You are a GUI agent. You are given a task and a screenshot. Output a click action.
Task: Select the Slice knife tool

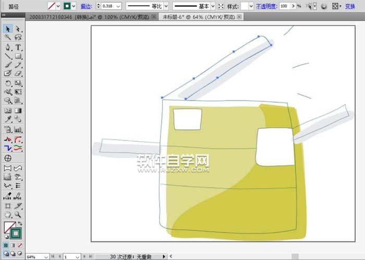pos(18,206)
